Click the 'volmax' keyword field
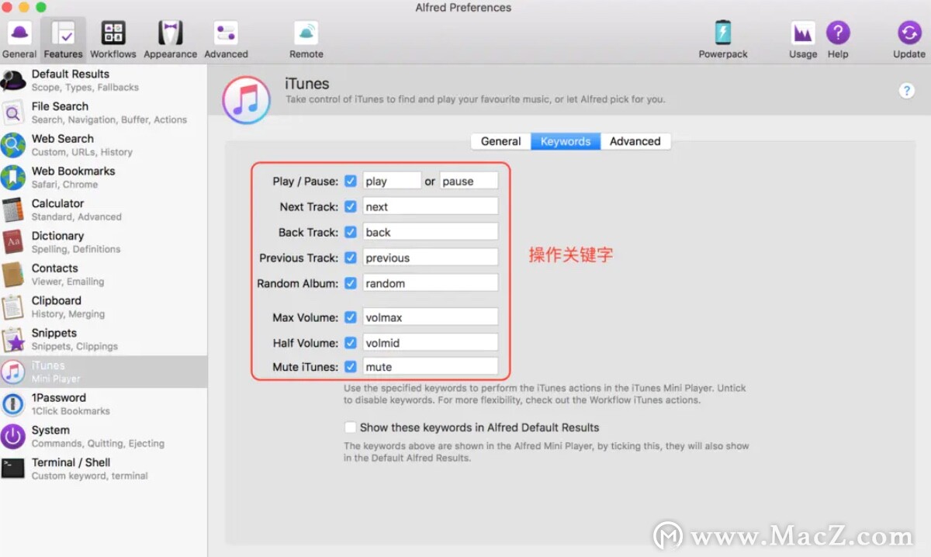Image resolution: width=931 pixels, height=557 pixels. pos(430,317)
